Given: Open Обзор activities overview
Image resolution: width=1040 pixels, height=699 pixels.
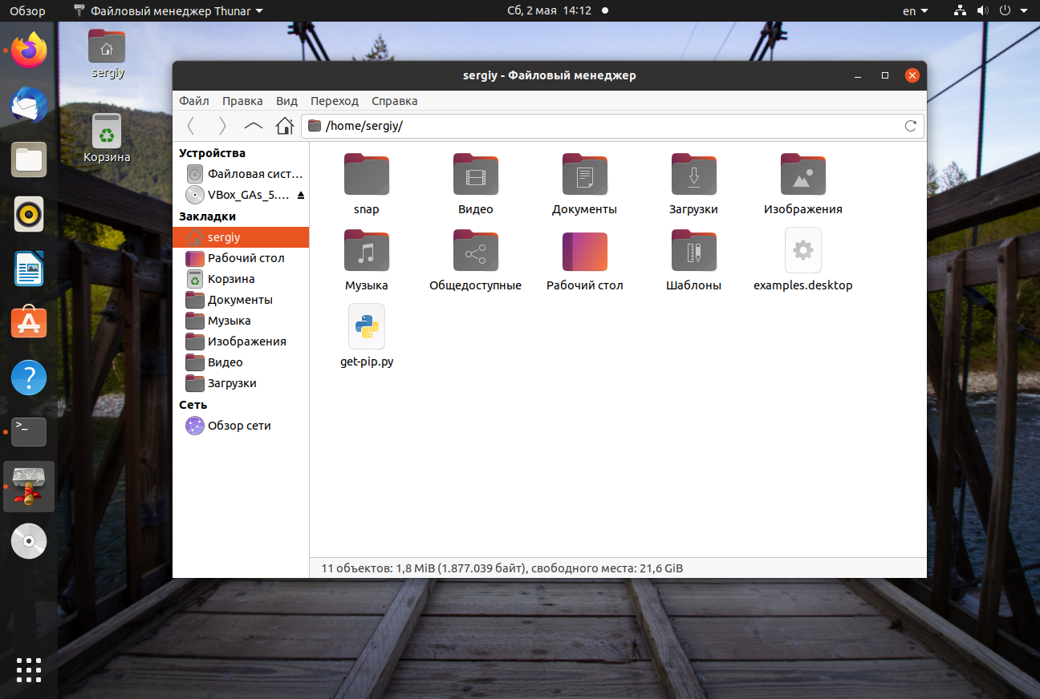Looking at the screenshot, I should [x=27, y=11].
